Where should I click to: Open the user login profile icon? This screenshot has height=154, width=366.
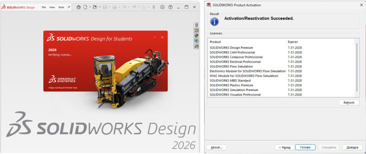tap(163, 7)
